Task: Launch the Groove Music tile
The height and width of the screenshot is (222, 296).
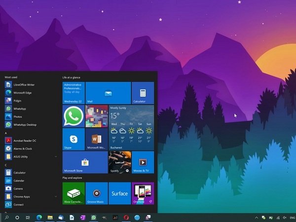Action: [x=97, y=193]
